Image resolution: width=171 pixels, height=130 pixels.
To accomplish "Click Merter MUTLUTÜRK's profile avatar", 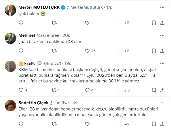I will point(10,10).
